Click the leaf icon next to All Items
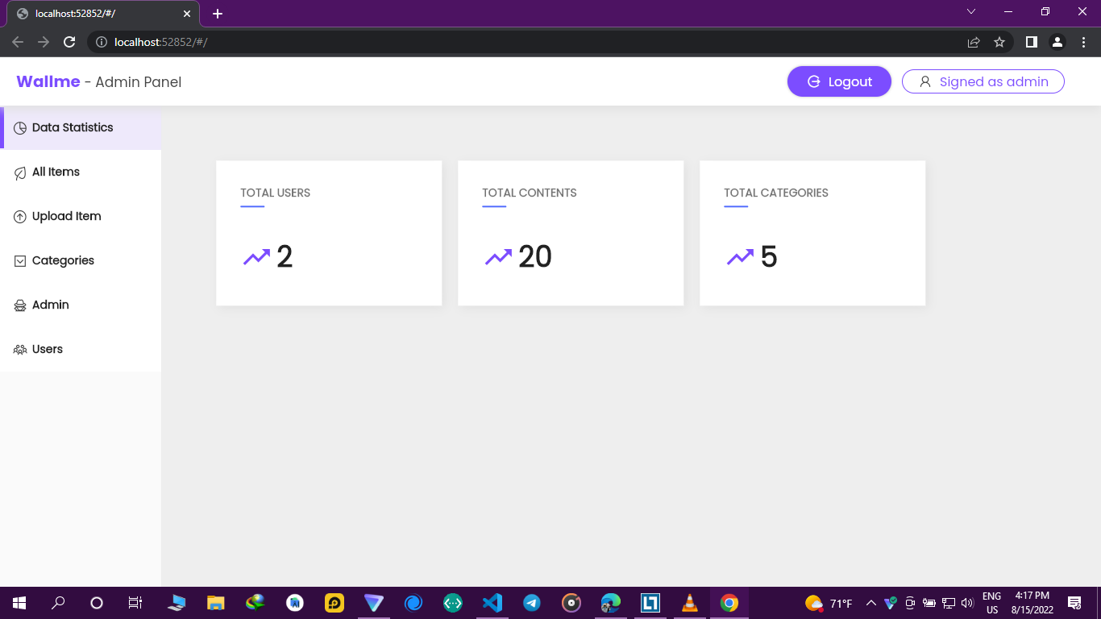This screenshot has width=1101, height=619. coord(20,172)
